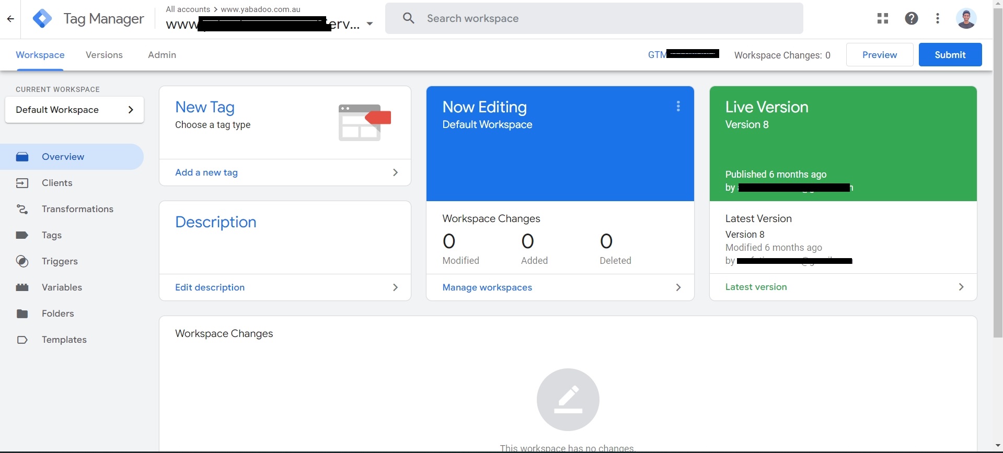Click 'Modified 6 months ago' text
Screen dimensions: 1003x453
click(x=774, y=248)
